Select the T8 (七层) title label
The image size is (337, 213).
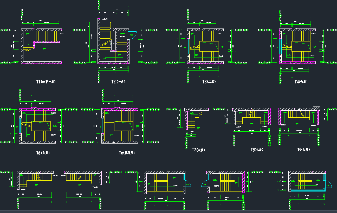pos(257,150)
